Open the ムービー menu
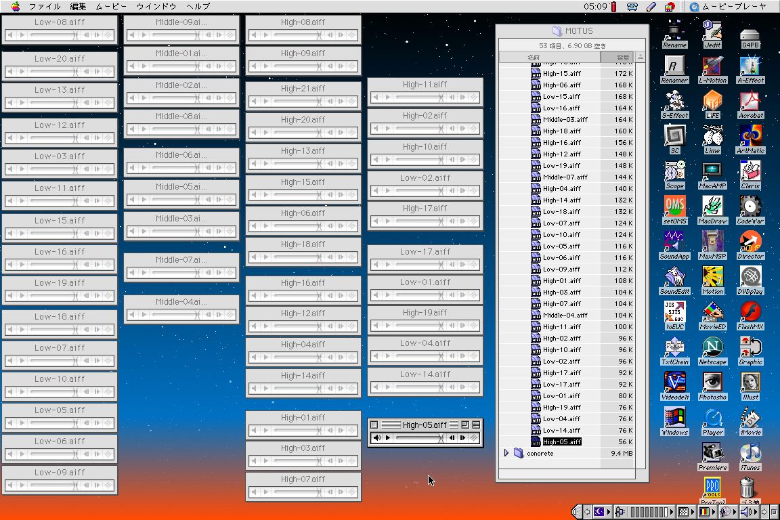 [111, 6]
